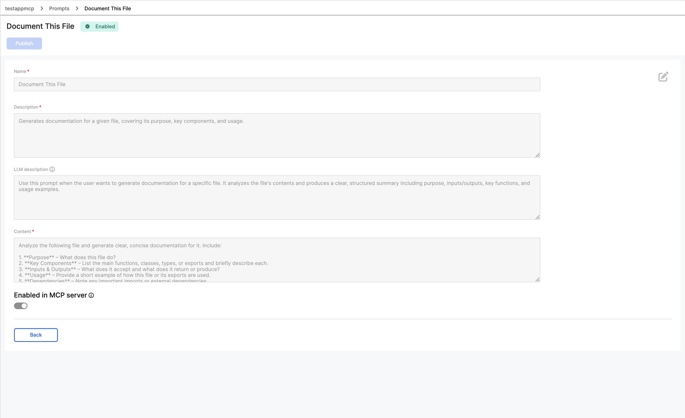
Task: Click the LLM description field resize handle
Action: click(x=537, y=217)
